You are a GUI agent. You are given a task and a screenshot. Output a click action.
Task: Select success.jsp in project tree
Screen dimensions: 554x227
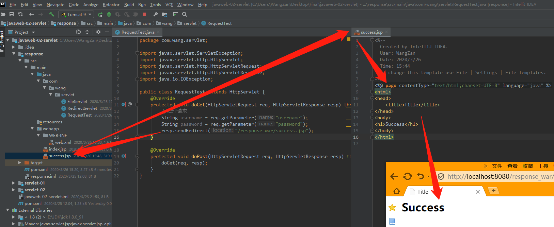pyautogui.click(x=60, y=156)
